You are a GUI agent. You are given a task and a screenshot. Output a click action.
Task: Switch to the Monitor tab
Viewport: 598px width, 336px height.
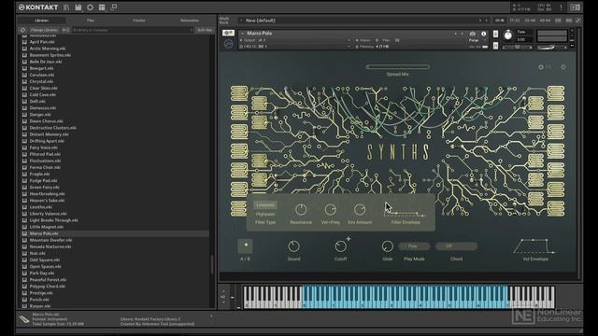(x=139, y=21)
